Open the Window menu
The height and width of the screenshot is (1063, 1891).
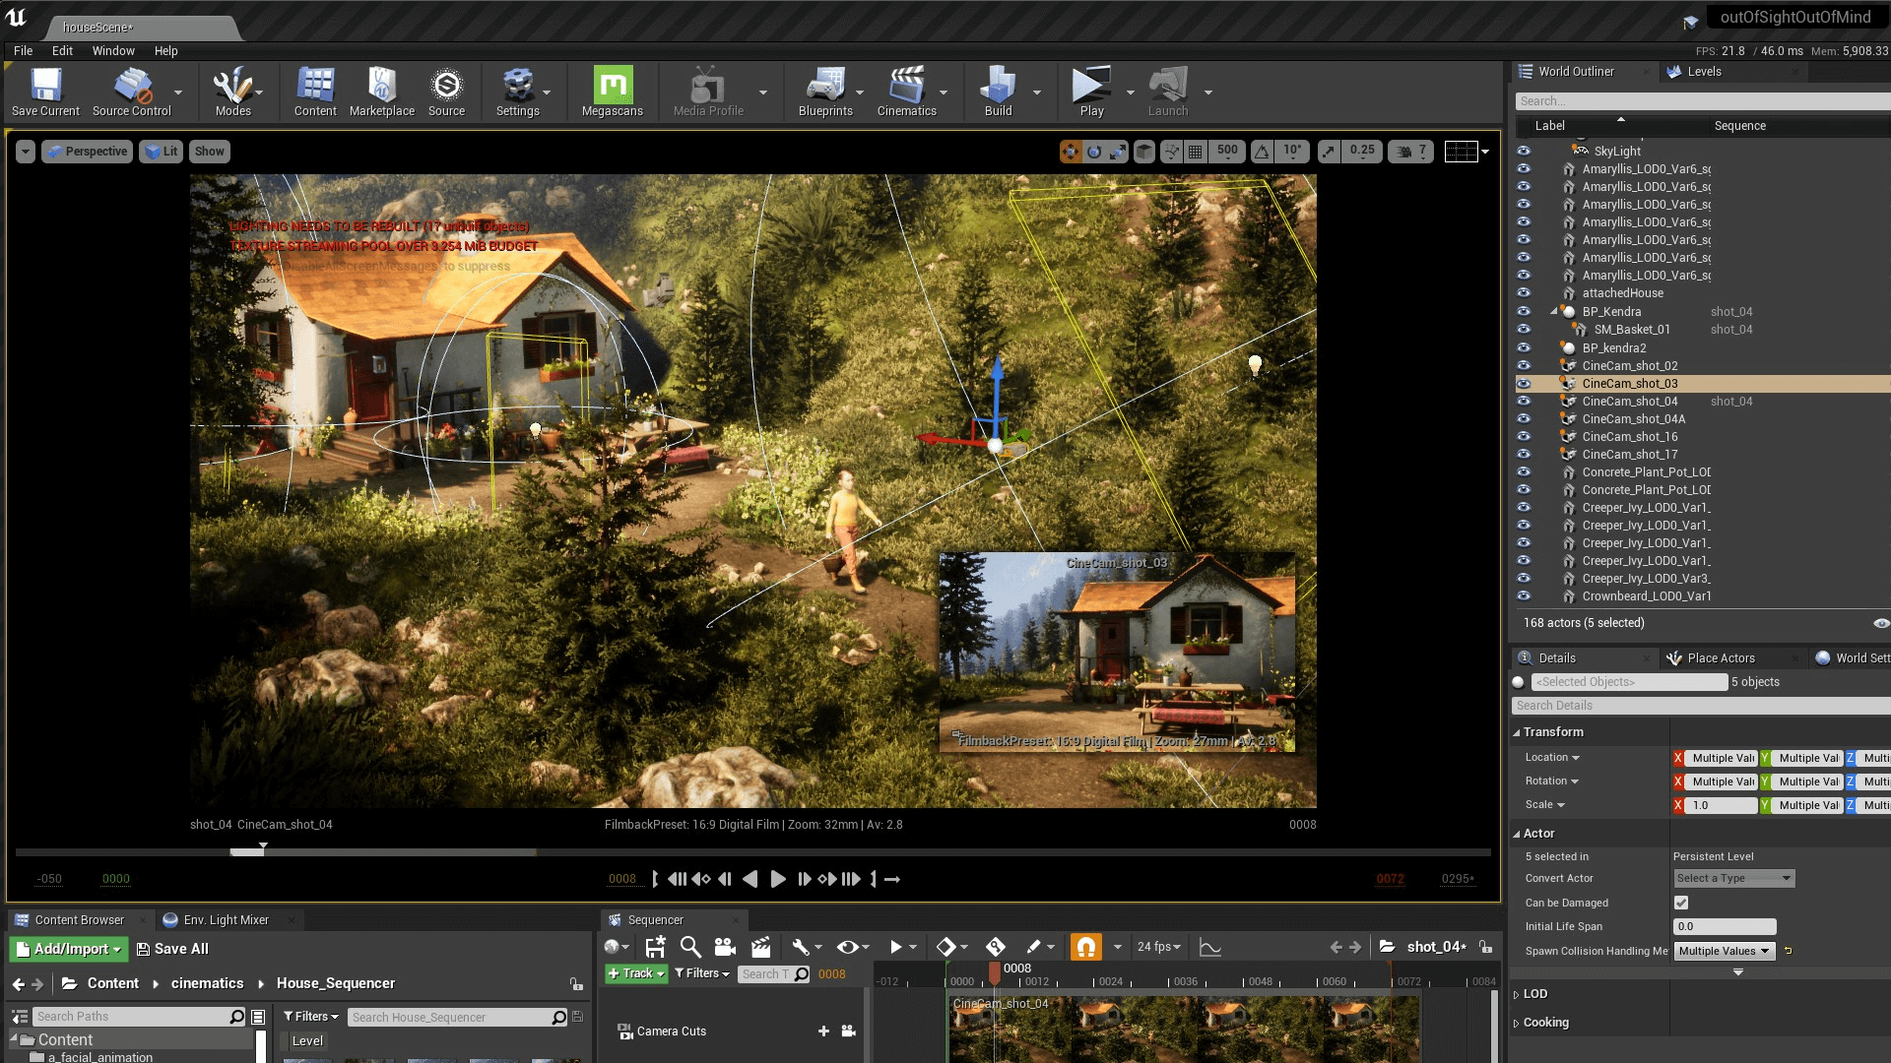pyautogui.click(x=113, y=50)
